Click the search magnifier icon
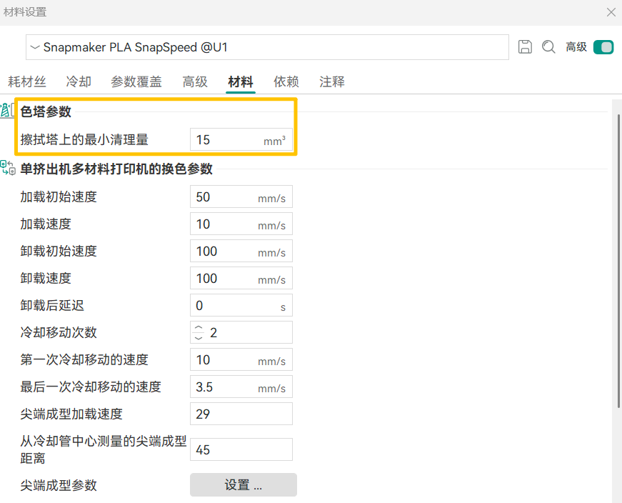The width and height of the screenshot is (622, 503). point(548,47)
